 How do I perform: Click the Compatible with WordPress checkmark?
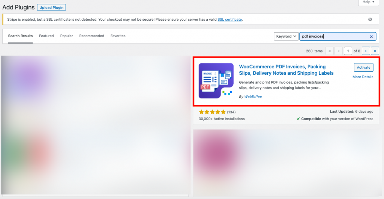pyautogui.click(x=298, y=119)
